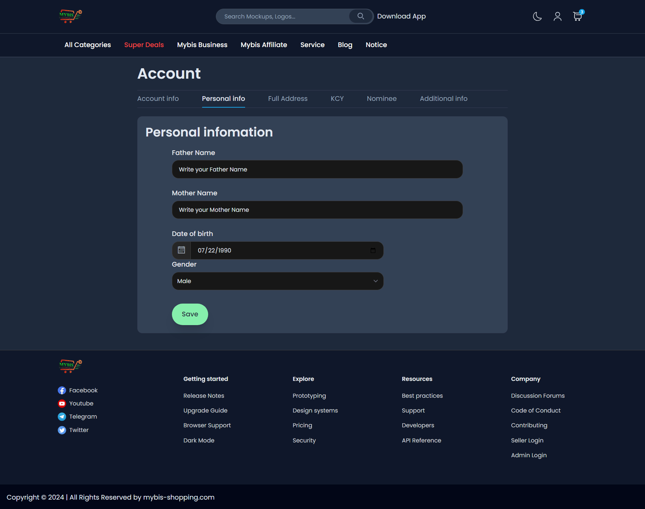Click the Mybis logo in header
The width and height of the screenshot is (645, 509).
click(71, 16)
